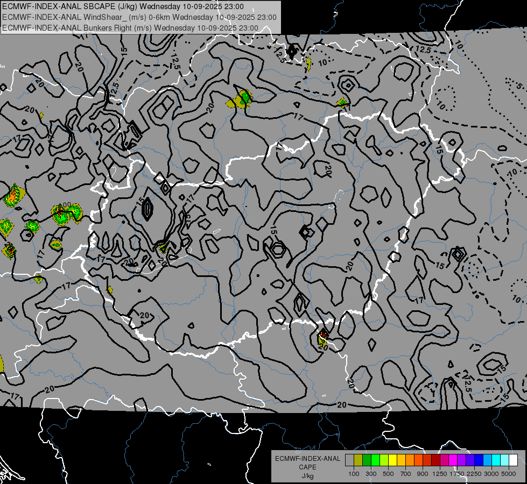Click the legend label 'CAPE'

click(x=307, y=467)
